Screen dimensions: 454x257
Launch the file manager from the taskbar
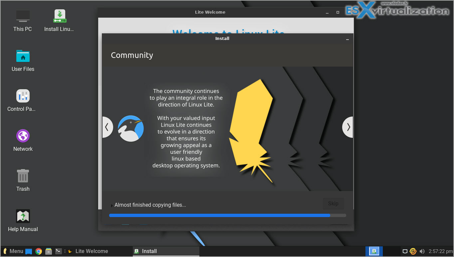[49, 251]
